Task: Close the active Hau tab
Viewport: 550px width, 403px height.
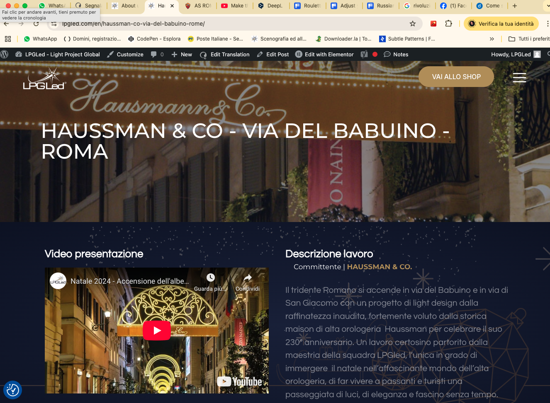Action: point(172,6)
